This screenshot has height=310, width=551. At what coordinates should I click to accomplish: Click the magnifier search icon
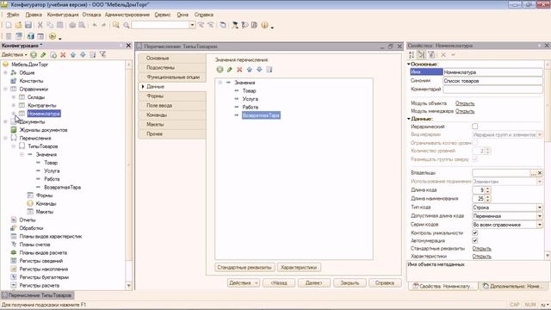click(127, 25)
